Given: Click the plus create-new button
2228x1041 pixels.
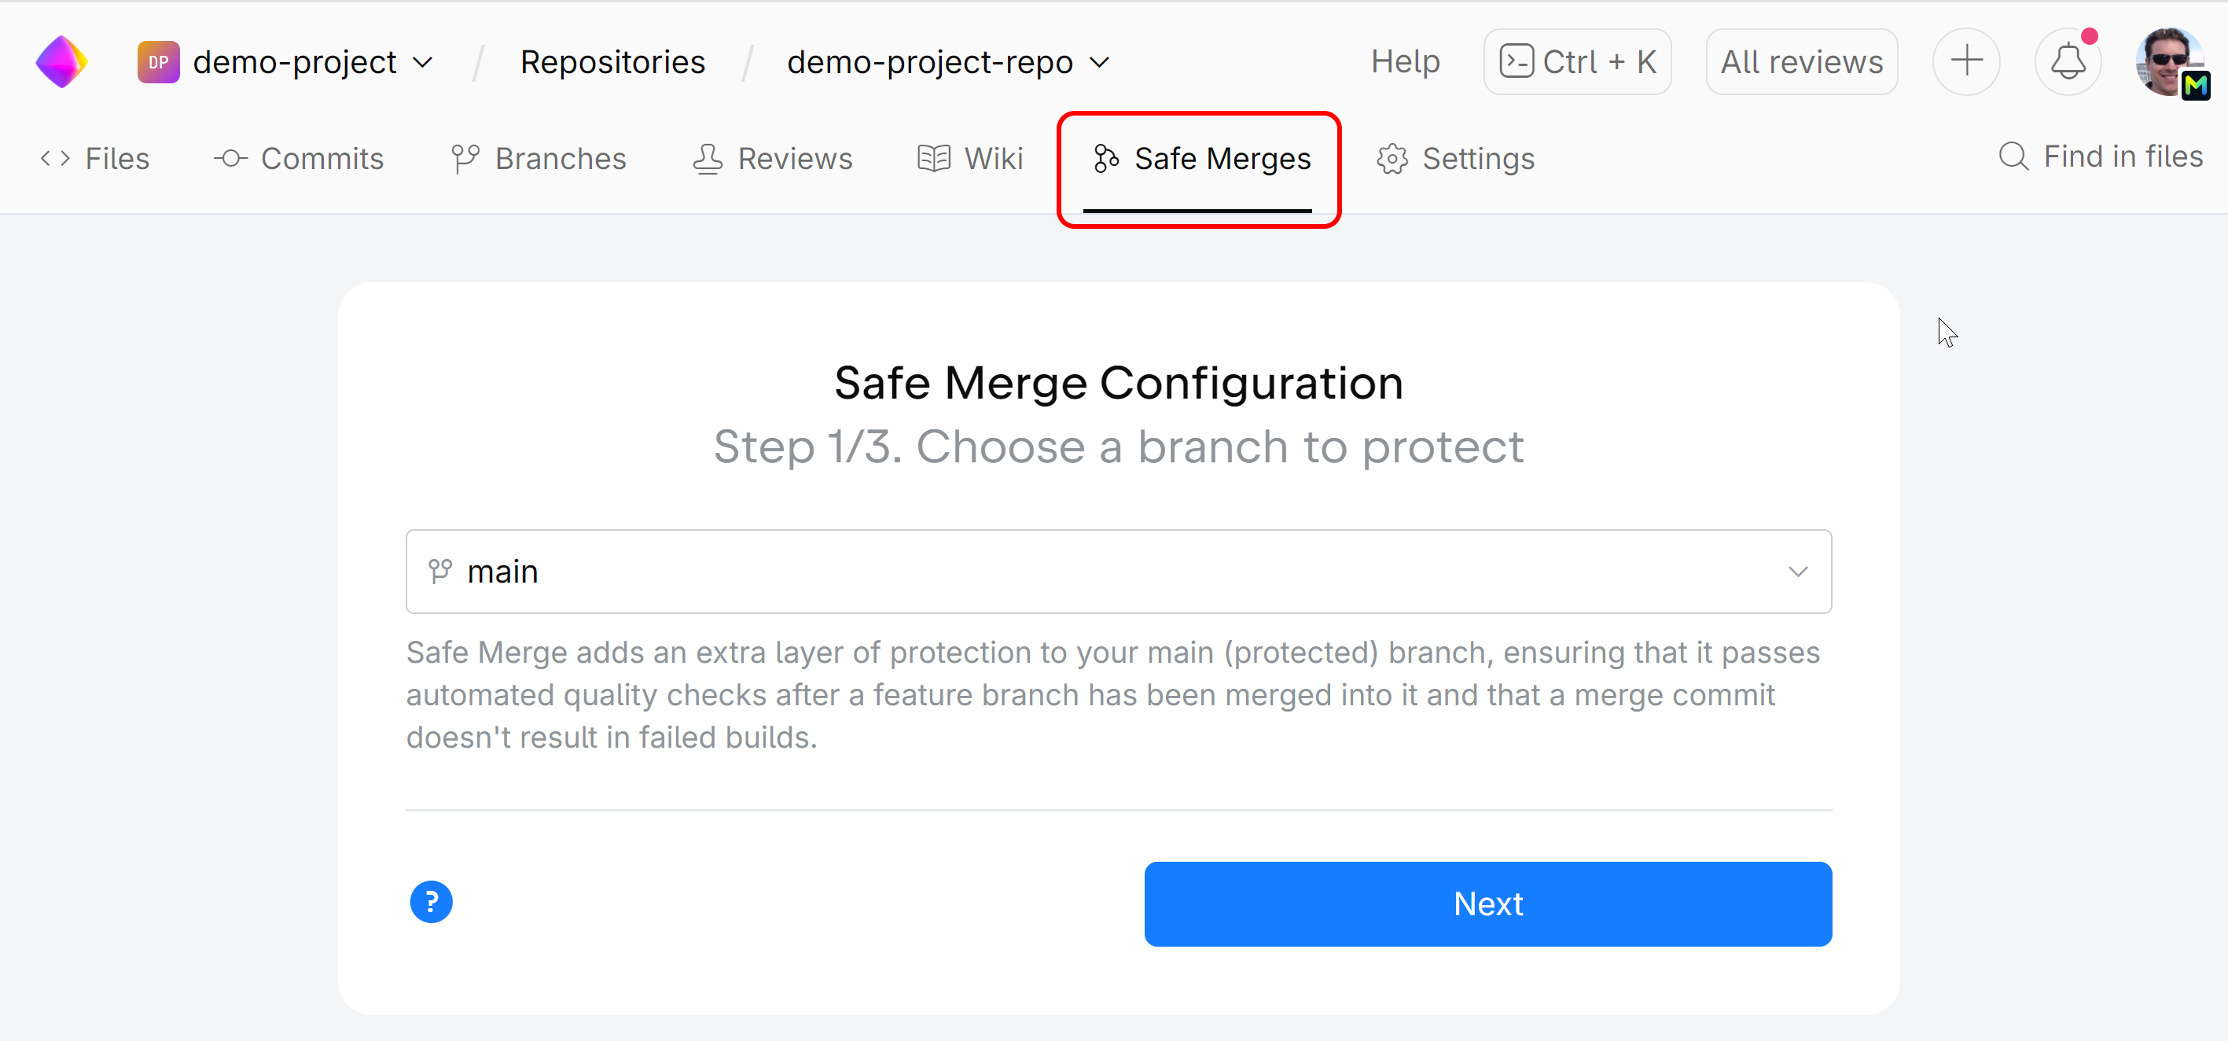Looking at the screenshot, I should pos(1966,62).
